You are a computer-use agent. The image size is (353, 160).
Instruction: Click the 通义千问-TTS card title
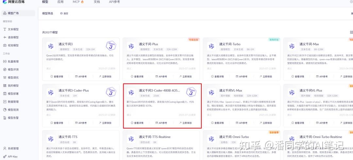tap(68, 137)
